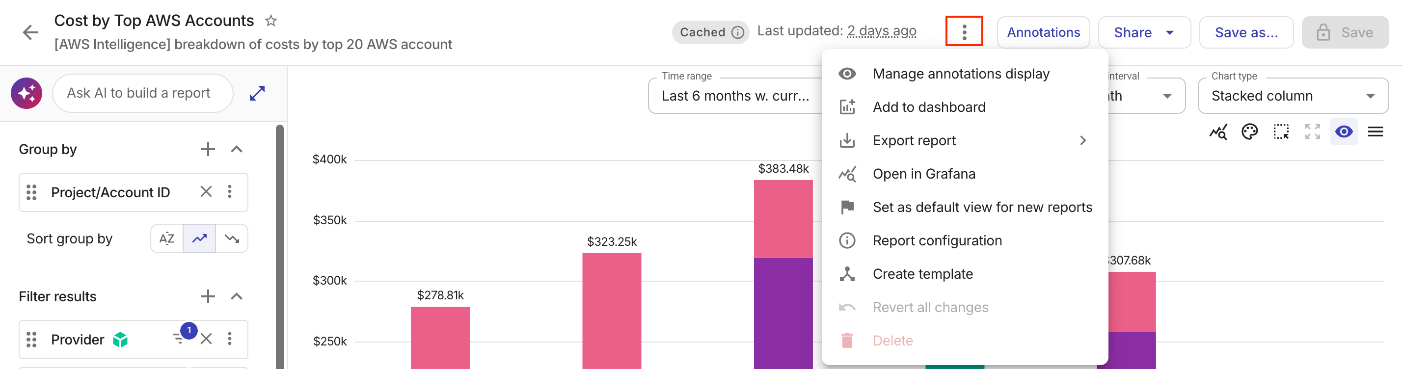Select Manage annotations display
Image resolution: width=1403 pixels, height=369 pixels.
pos(965,74)
